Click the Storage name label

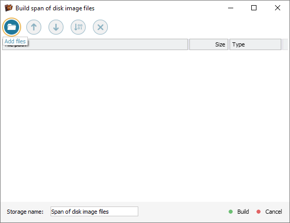coord(25,212)
